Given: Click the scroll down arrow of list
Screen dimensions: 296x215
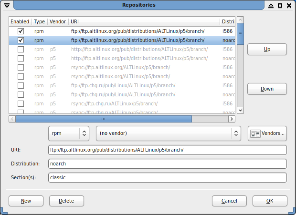Looking at the screenshot, I should [240, 110].
